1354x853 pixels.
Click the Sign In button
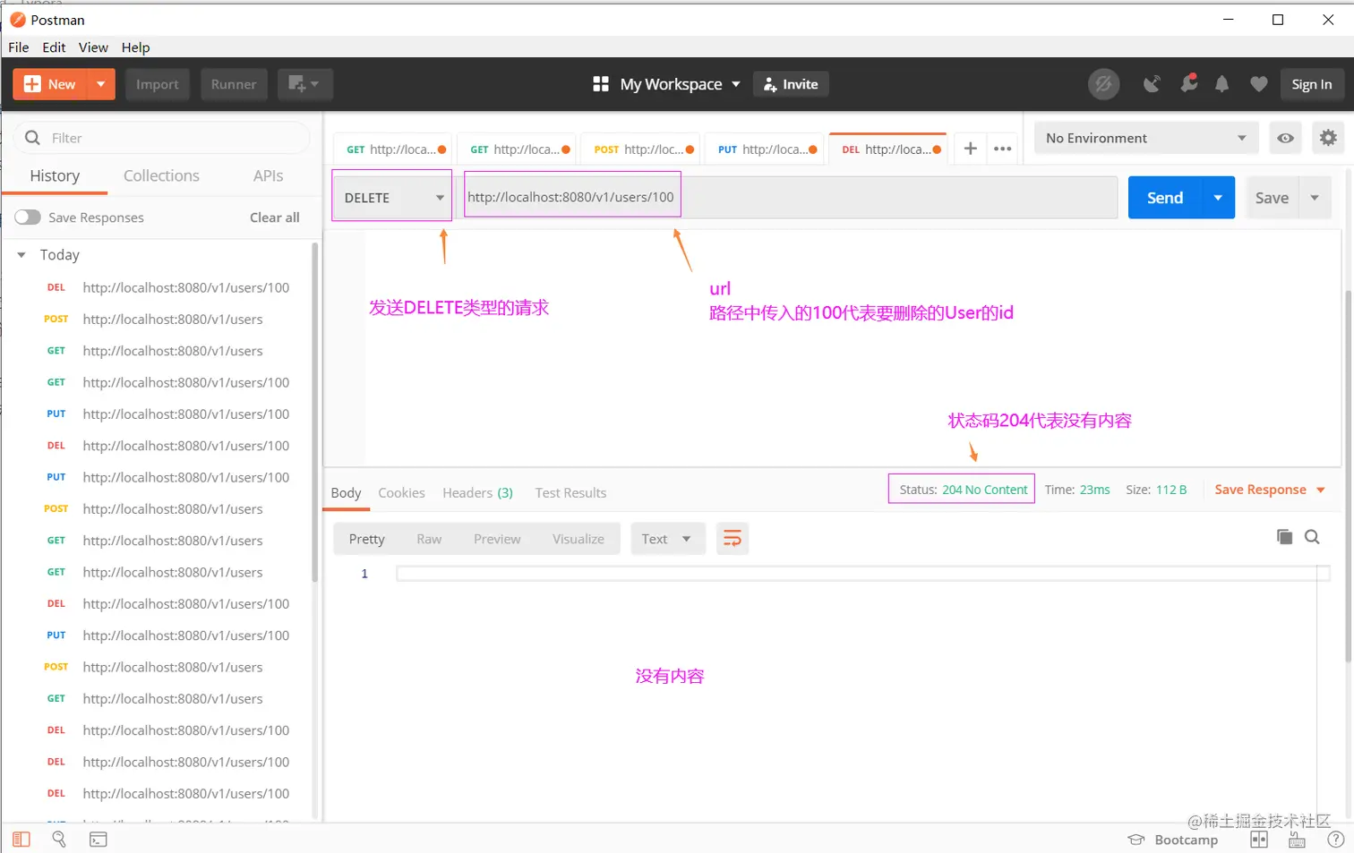click(1312, 84)
